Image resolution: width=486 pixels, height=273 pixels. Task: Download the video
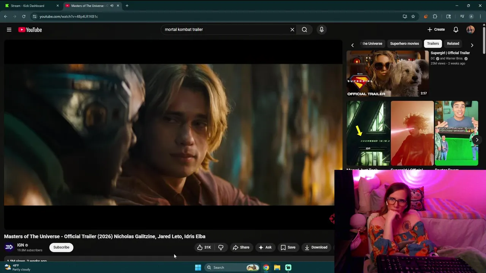[x=316, y=247]
